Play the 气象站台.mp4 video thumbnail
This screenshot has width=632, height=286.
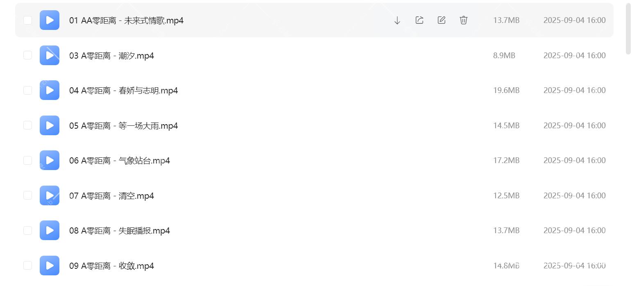tap(49, 160)
